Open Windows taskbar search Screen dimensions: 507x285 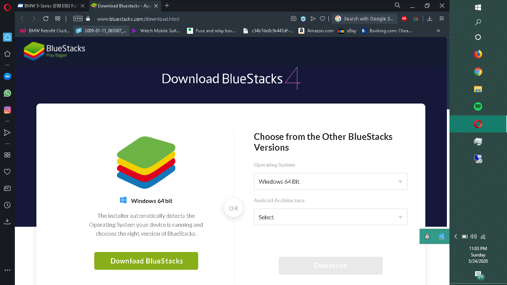478,22
